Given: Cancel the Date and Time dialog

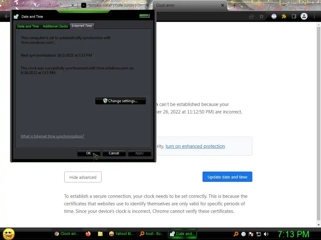Looking at the screenshot, I should pyautogui.click(x=114, y=153).
